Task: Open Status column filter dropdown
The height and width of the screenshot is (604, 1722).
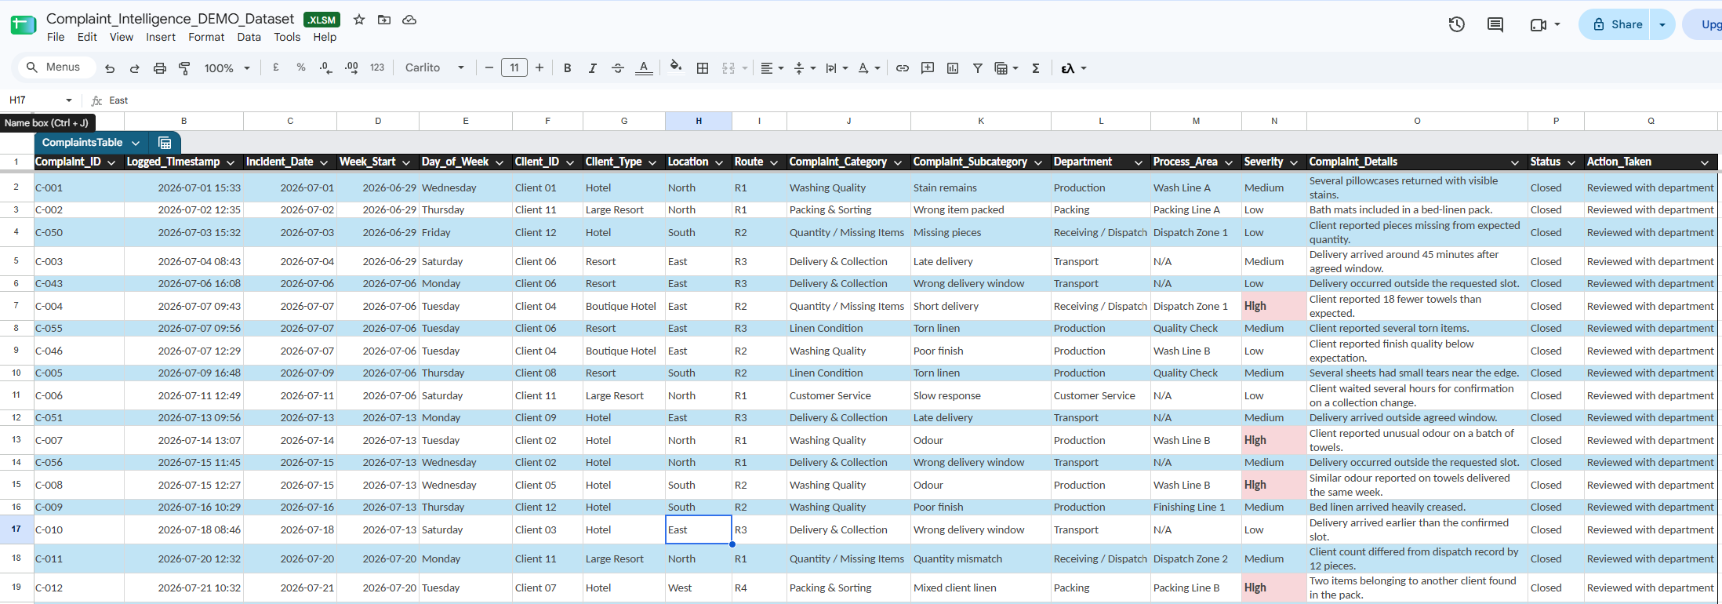Action: pos(1571,162)
